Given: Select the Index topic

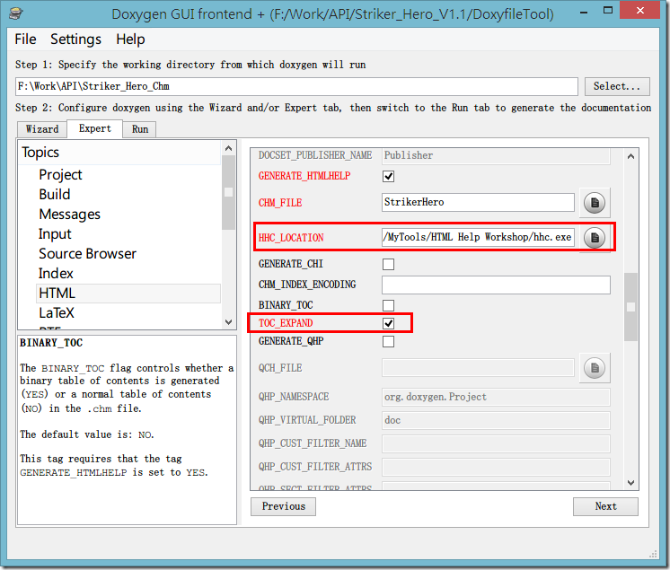Looking at the screenshot, I should (56, 273).
